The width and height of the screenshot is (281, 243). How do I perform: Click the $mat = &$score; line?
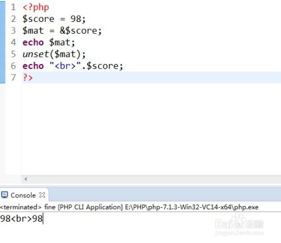(62, 31)
